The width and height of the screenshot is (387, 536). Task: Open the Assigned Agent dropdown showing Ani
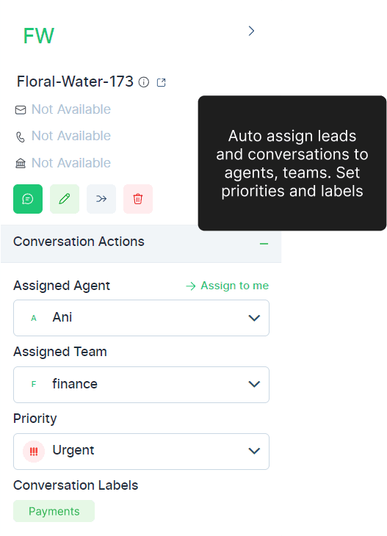click(x=141, y=318)
